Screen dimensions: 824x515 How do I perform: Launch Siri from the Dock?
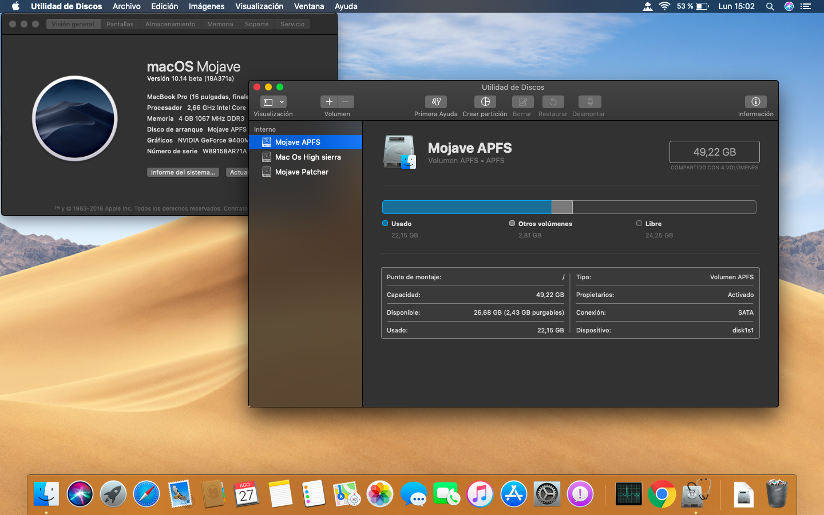[x=80, y=494]
